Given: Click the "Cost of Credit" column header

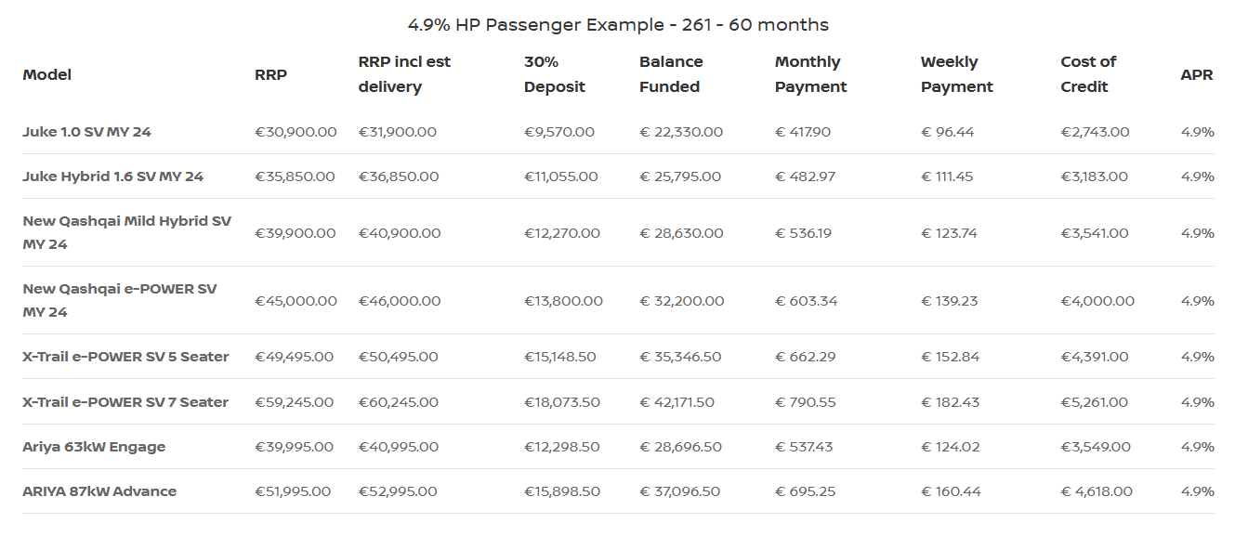Looking at the screenshot, I should 1087,74.
